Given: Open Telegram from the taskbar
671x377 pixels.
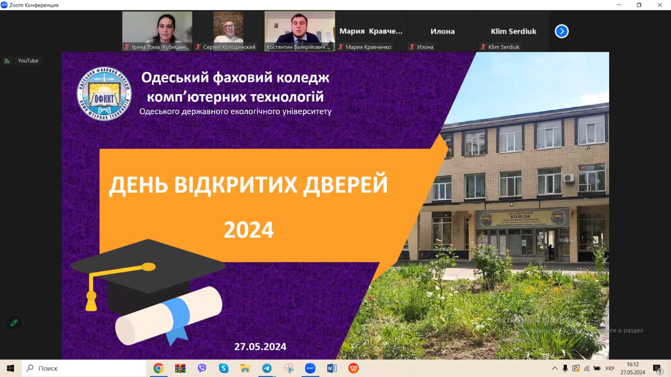Looking at the screenshot, I should click(267, 368).
